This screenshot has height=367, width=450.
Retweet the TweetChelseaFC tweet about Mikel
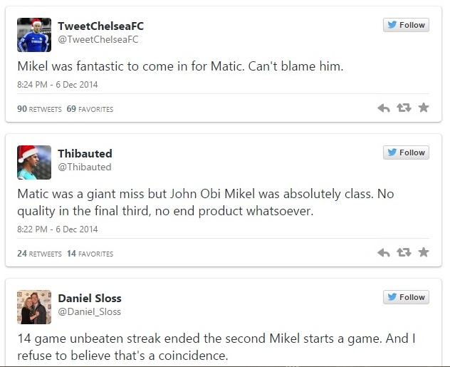[404, 108]
